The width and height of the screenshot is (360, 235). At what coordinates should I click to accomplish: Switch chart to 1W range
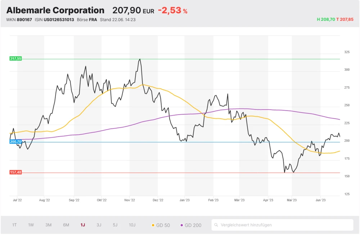pyautogui.click(x=31, y=225)
